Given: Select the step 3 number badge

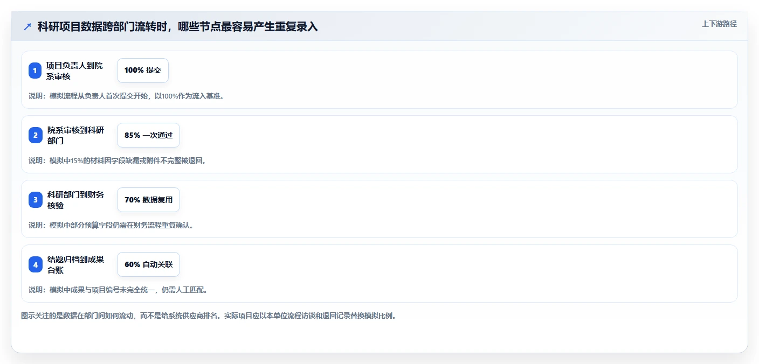Looking at the screenshot, I should tap(35, 200).
